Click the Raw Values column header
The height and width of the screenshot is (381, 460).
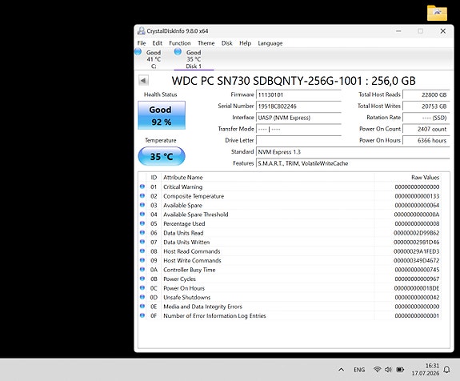coord(425,177)
